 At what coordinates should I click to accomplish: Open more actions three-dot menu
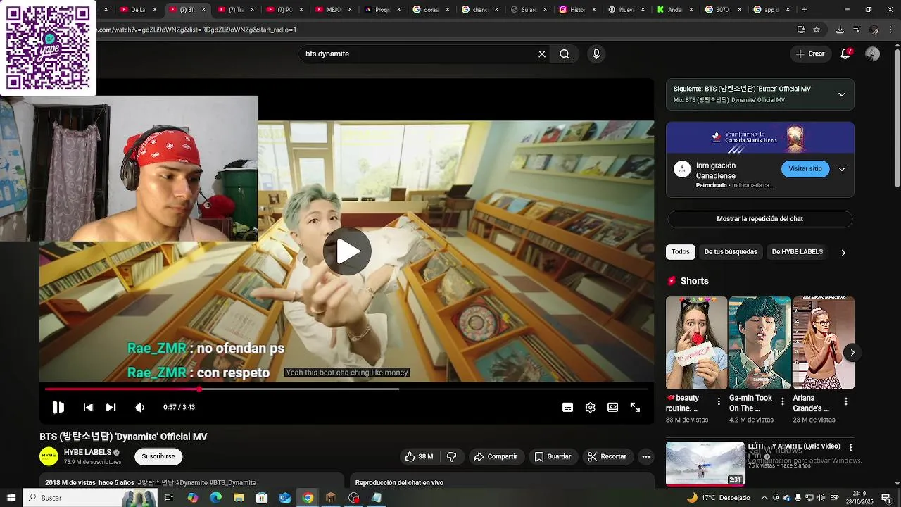645,456
